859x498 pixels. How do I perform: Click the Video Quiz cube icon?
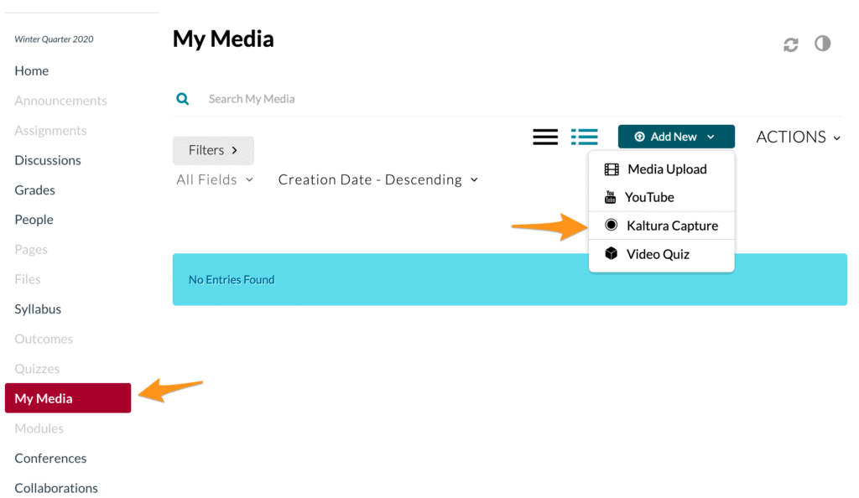click(x=611, y=253)
